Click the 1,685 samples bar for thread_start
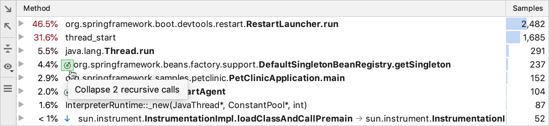The image size is (549, 126). (x=513, y=37)
